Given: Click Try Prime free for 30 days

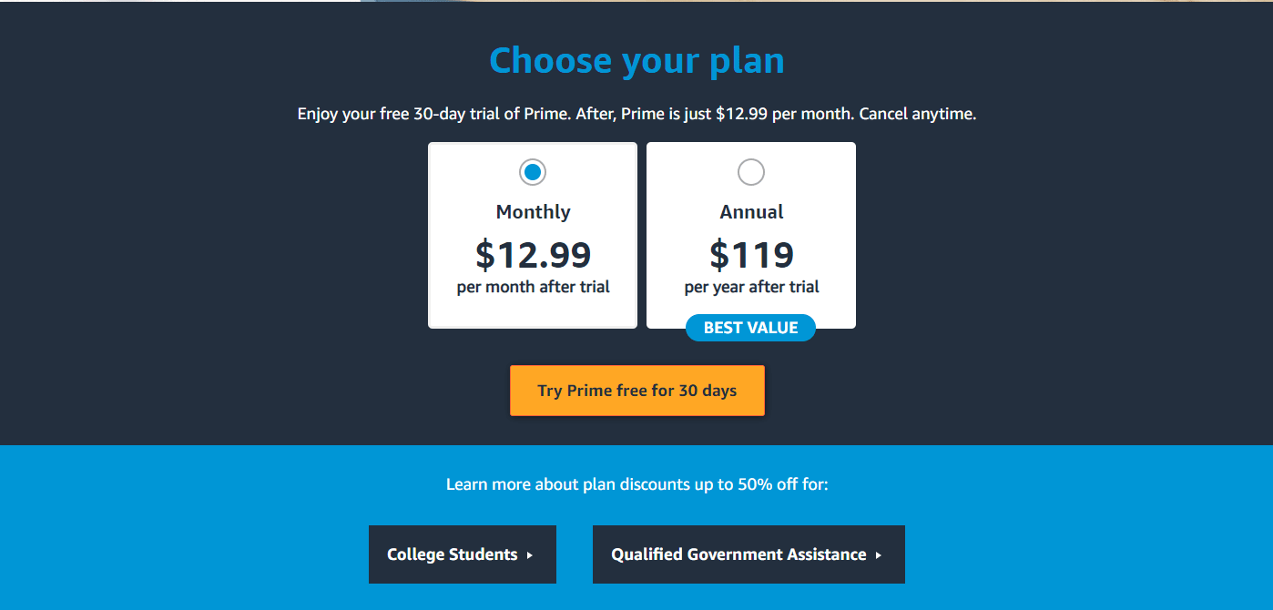Looking at the screenshot, I should [637, 391].
